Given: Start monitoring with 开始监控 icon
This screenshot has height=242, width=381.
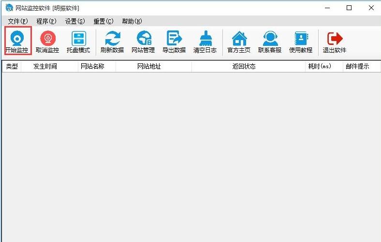Looking at the screenshot, I should (x=17, y=42).
